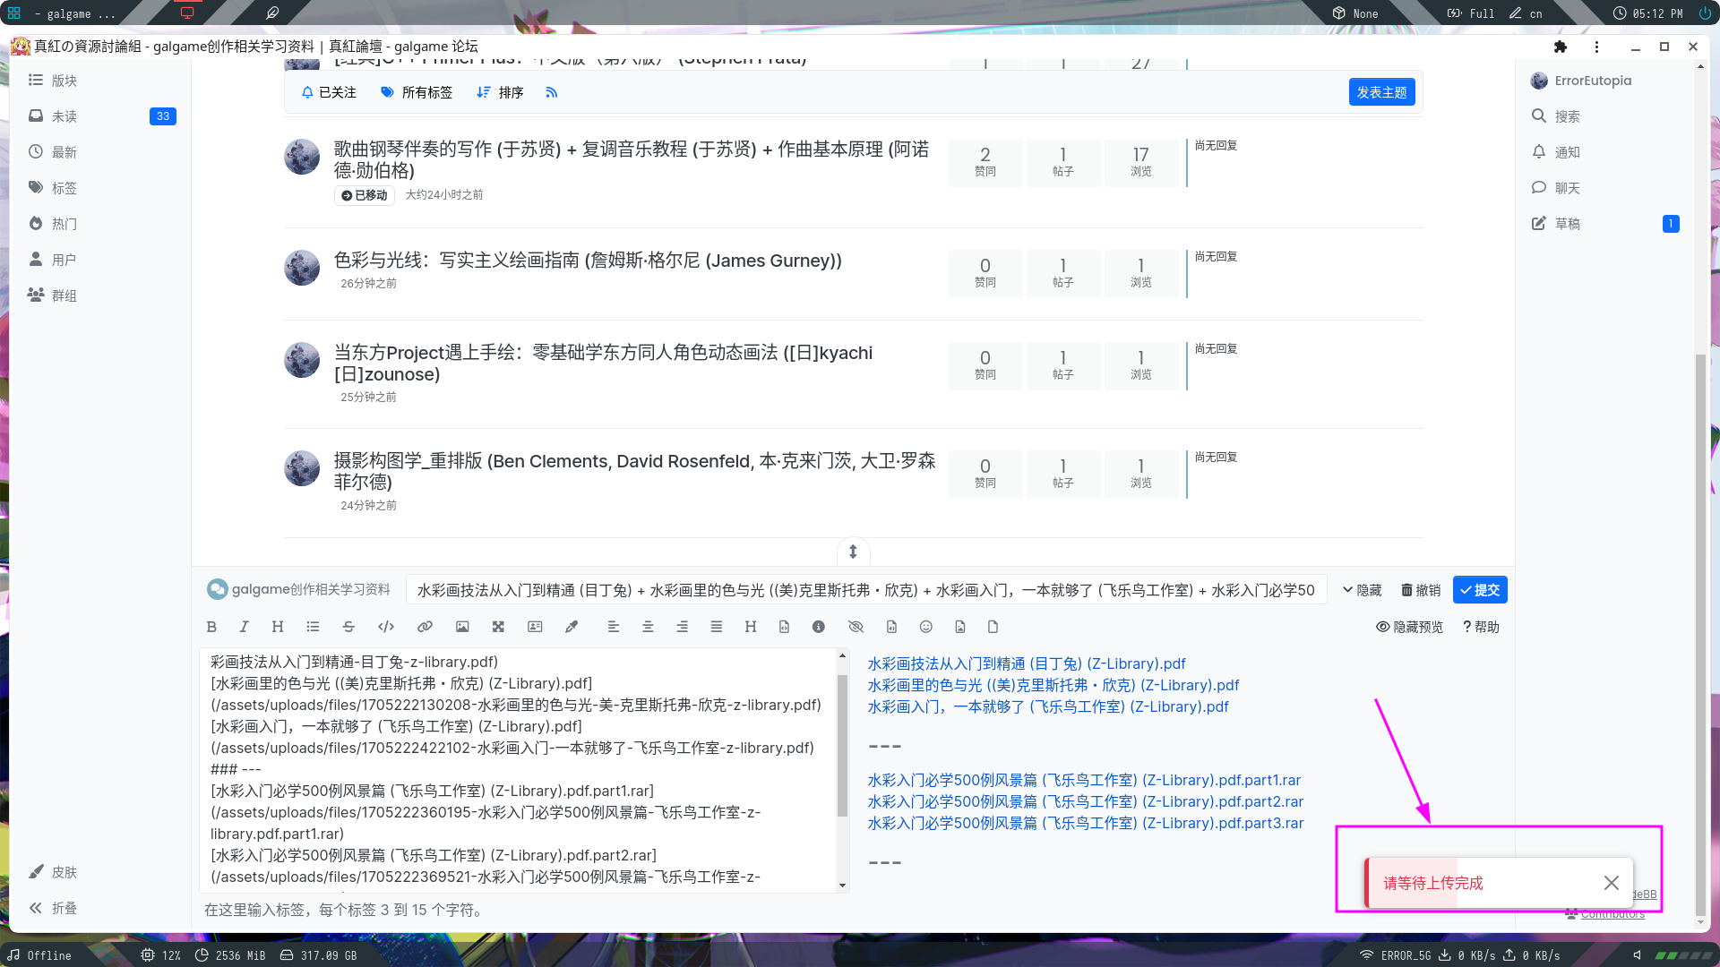Insert inline code markup

tap(386, 627)
